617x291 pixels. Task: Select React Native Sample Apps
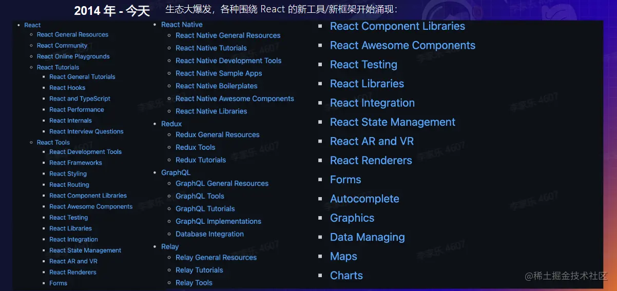219,73
